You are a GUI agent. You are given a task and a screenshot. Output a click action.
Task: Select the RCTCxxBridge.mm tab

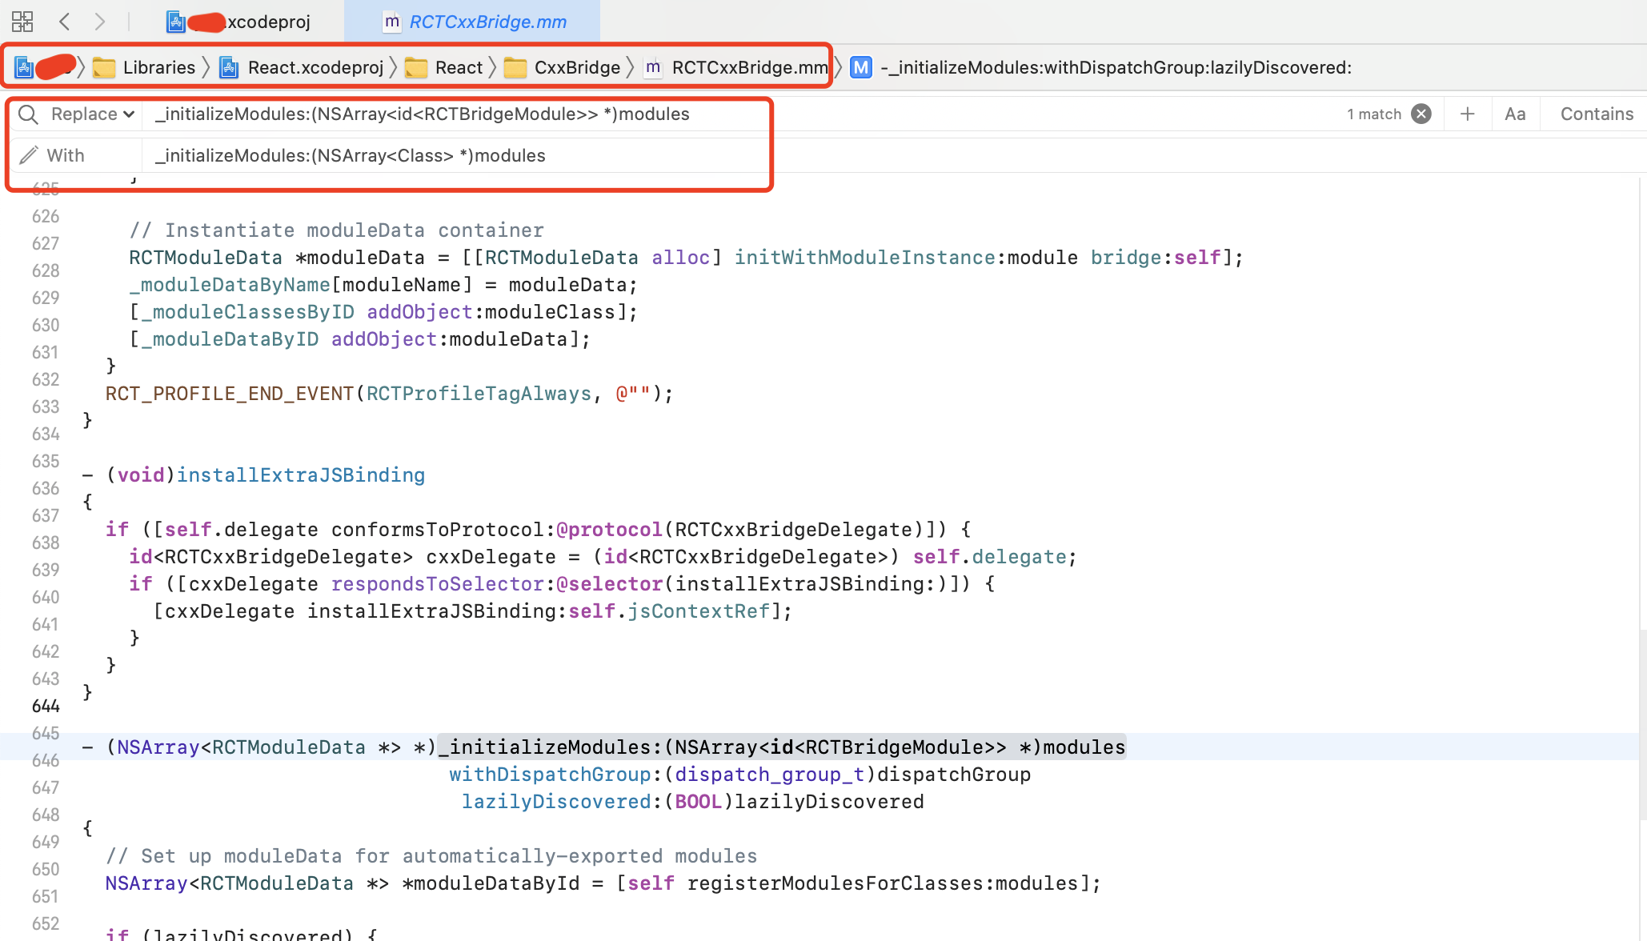click(x=487, y=22)
